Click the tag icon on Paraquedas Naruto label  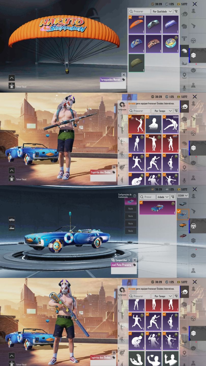(x=124, y=80)
